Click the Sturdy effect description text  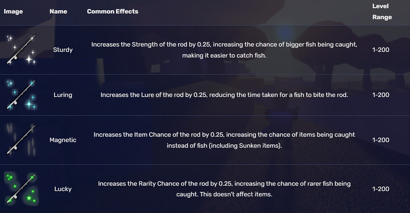click(224, 50)
